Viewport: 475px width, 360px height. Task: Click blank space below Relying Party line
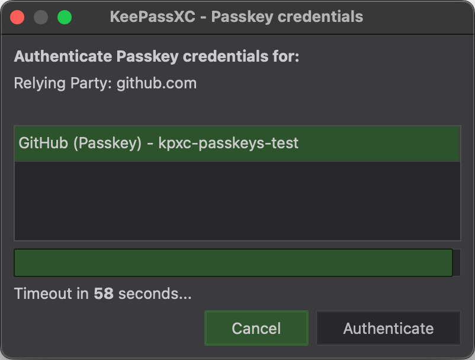click(237, 109)
